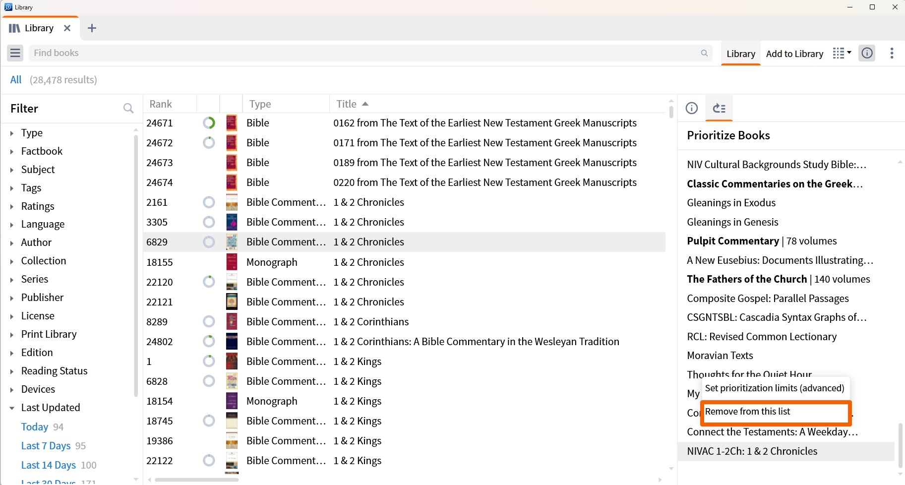This screenshot has width=905, height=485.
Task: Click the search magnifier in Find books field
Action: [x=704, y=53]
